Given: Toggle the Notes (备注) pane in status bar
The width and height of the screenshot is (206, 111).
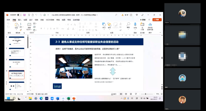Looking at the screenshot, I should (114, 94).
